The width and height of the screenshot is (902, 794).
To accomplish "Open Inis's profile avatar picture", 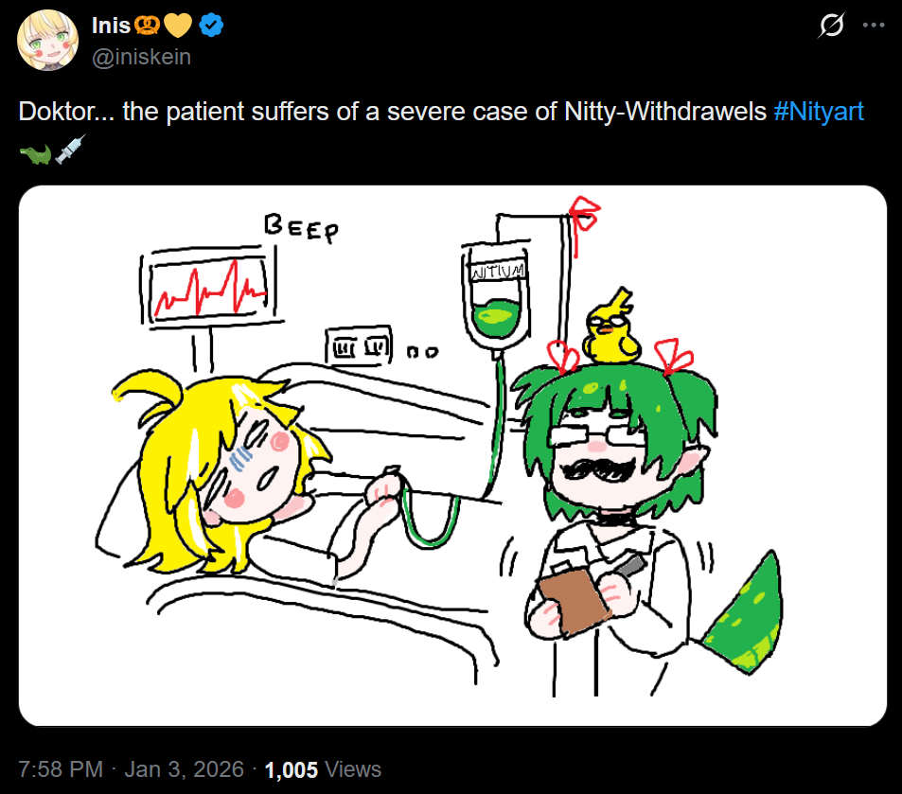I will tap(47, 41).
